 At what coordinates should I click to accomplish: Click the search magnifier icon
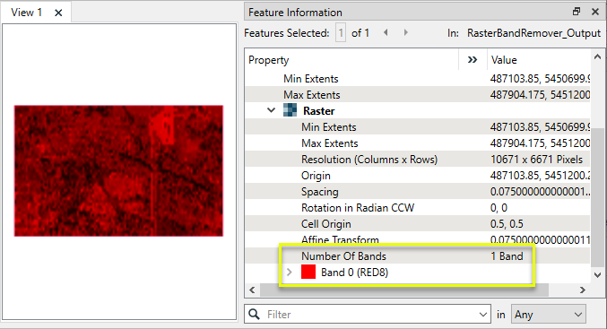coord(254,314)
